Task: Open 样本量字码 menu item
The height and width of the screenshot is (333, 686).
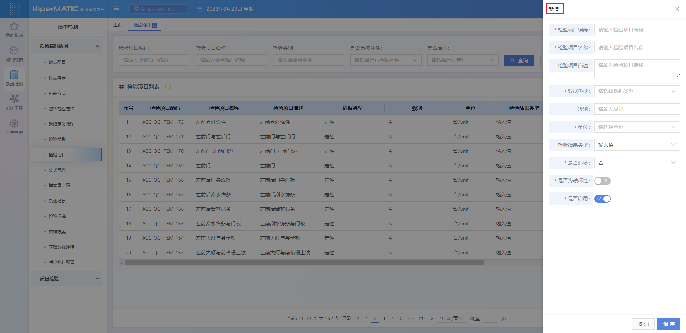Action: click(x=59, y=185)
